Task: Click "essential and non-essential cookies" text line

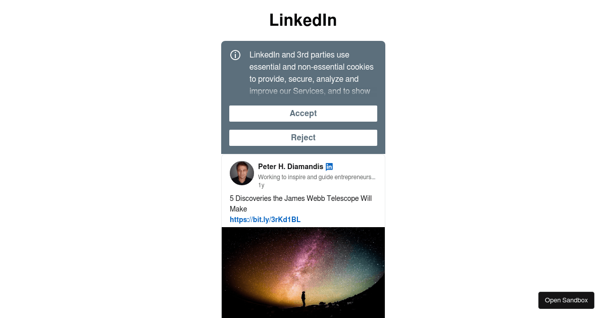Action: [311, 67]
